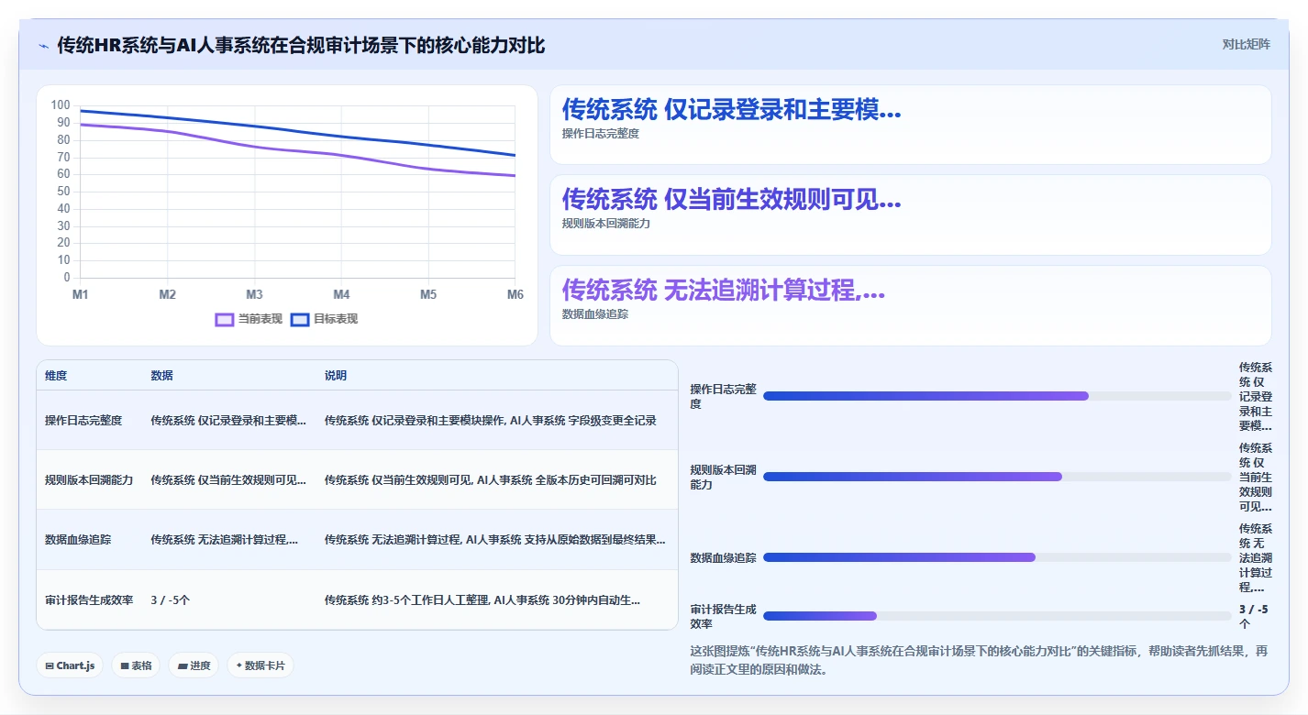Click the 100 y-axis label on chart
This screenshot has height=715, width=1308.
coord(61,105)
